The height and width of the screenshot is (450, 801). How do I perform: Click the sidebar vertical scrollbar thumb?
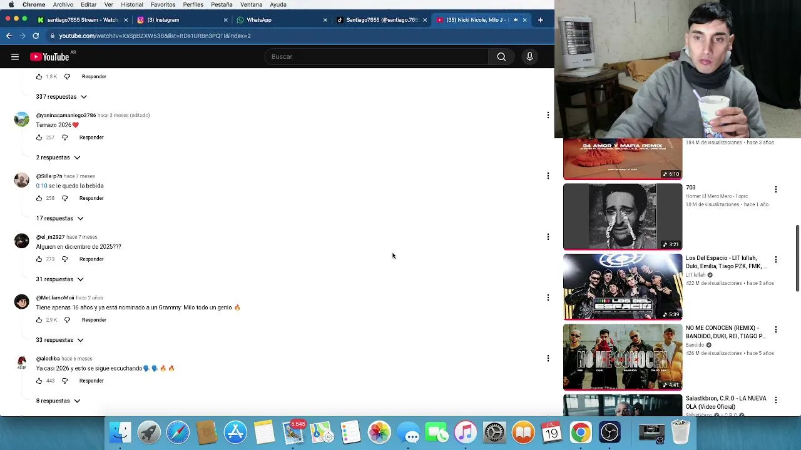[797, 258]
